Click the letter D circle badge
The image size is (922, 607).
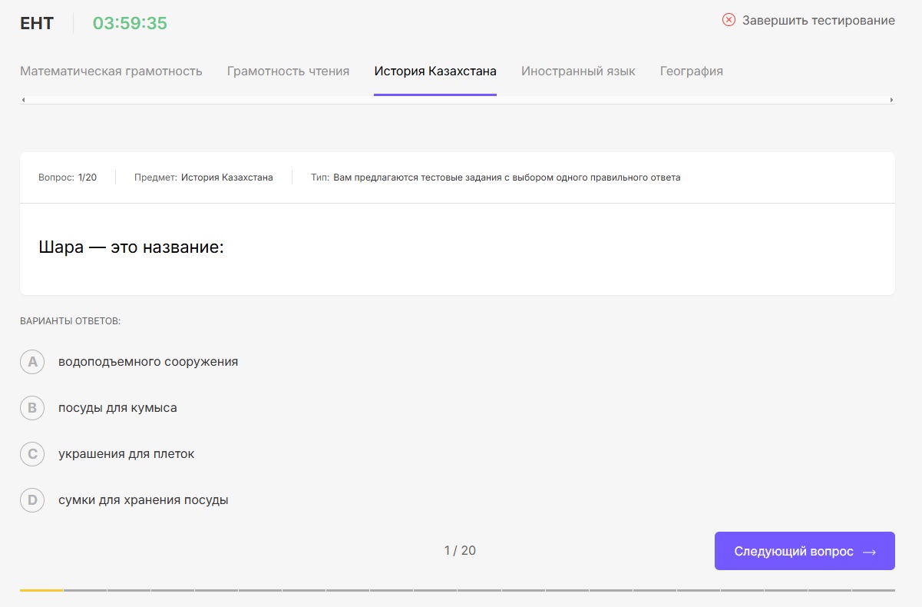click(32, 499)
